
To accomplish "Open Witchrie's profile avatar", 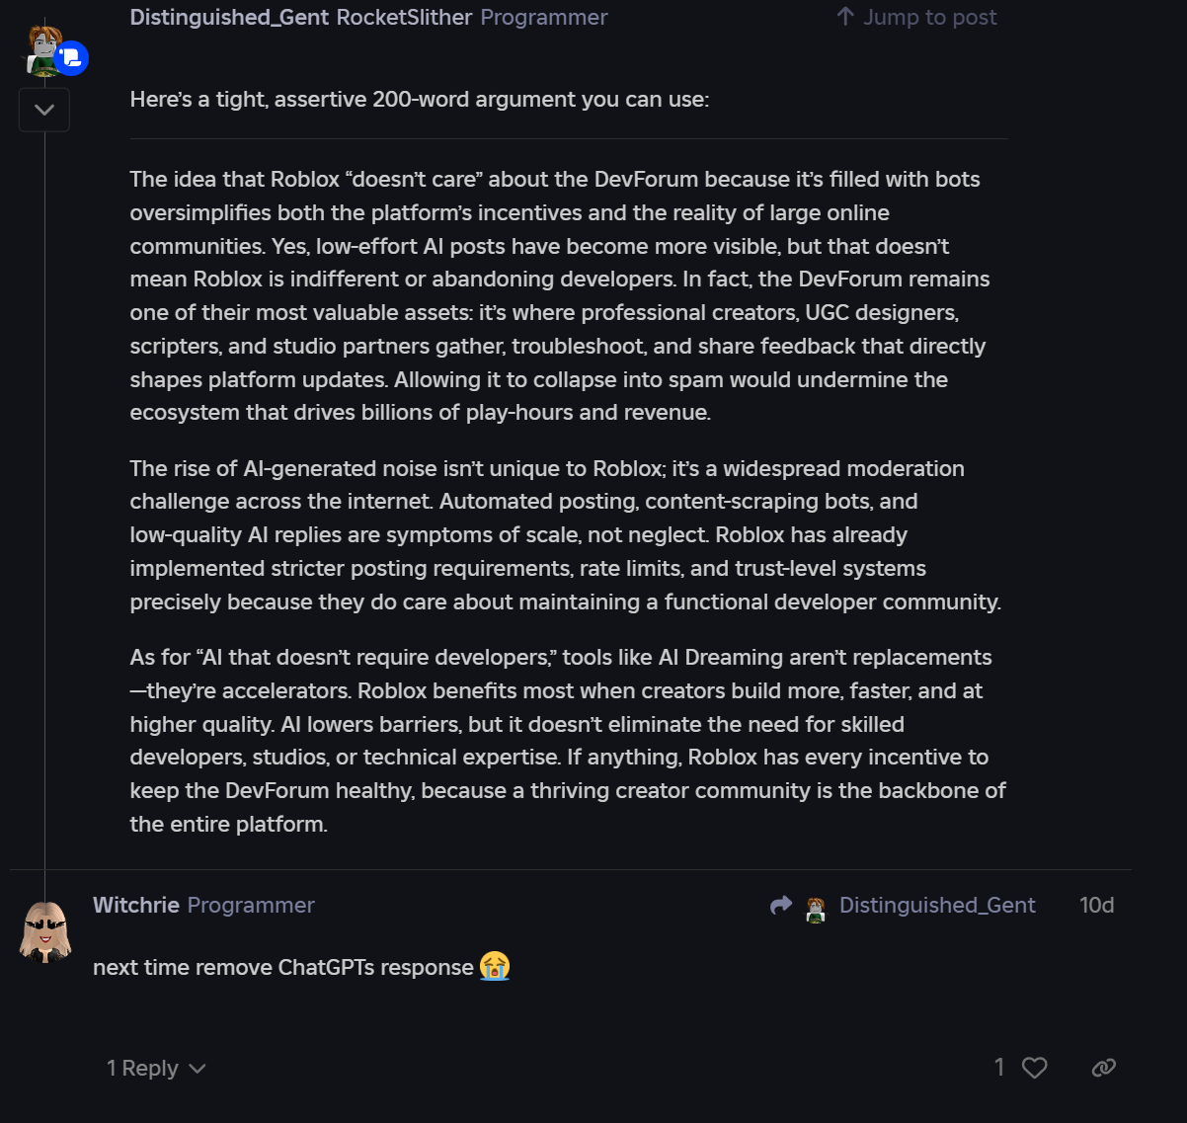I will coord(45,930).
